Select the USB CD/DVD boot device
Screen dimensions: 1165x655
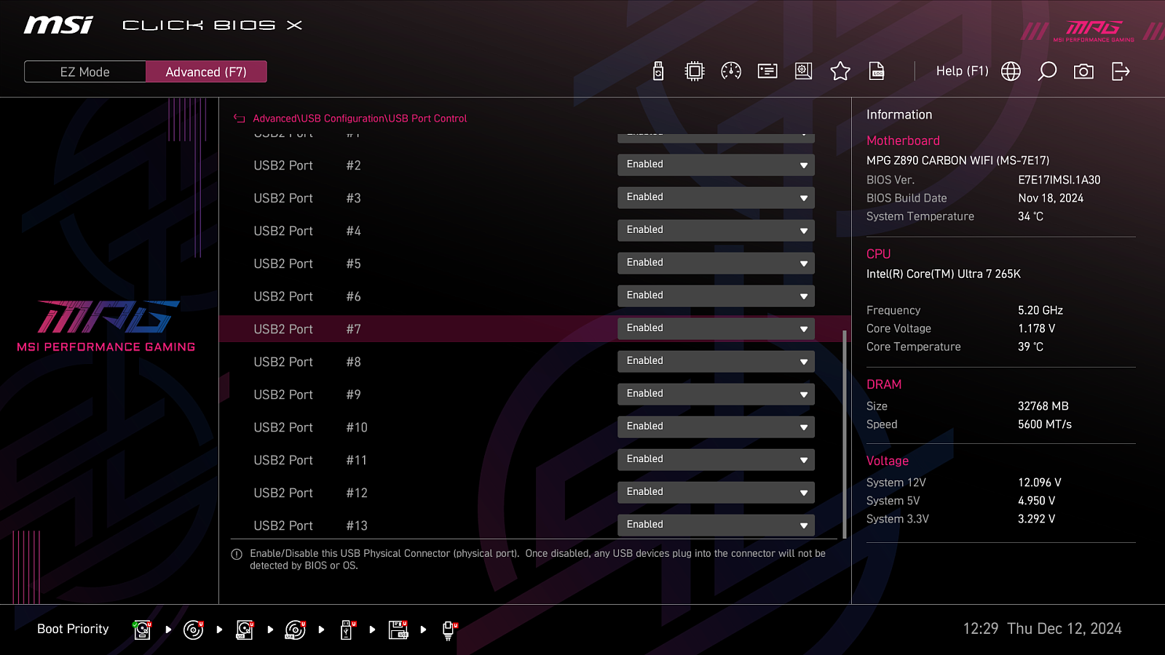point(296,630)
